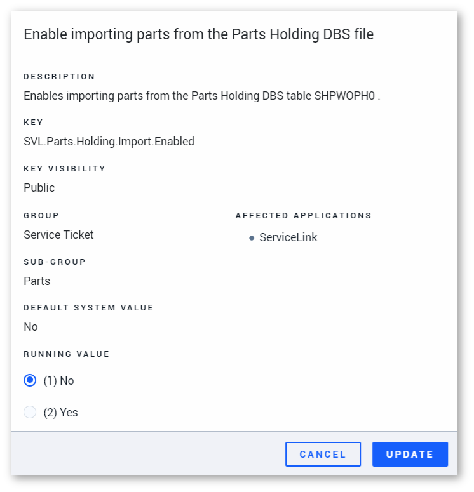Click the Affected Applications heading
The height and width of the screenshot is (492, 474).
pos(304,216)
